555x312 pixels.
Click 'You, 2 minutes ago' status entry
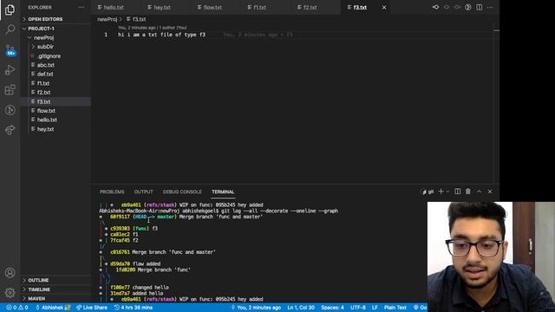tap(256, 308)
